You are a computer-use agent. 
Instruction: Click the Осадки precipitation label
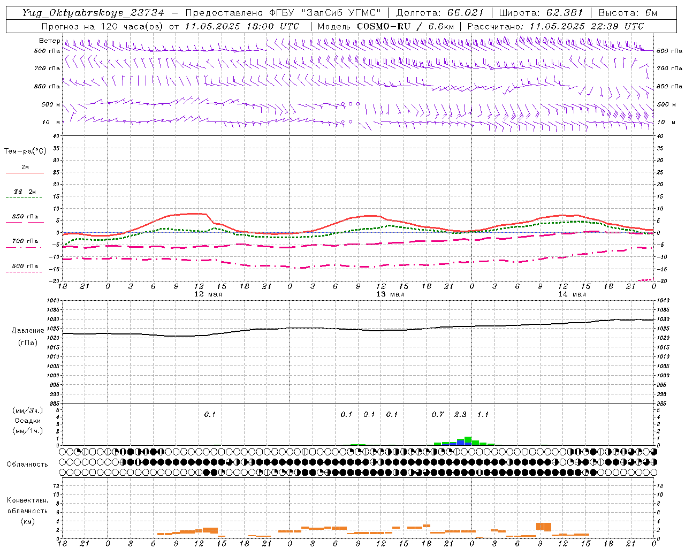click(27, 421)
